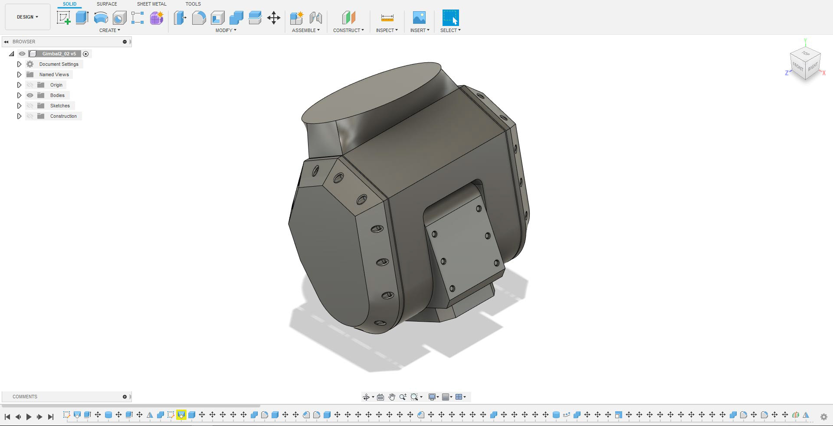This screenshot has height=426, width=833.
Task: Jump to timeline beginning
Action: click(7, 417)
